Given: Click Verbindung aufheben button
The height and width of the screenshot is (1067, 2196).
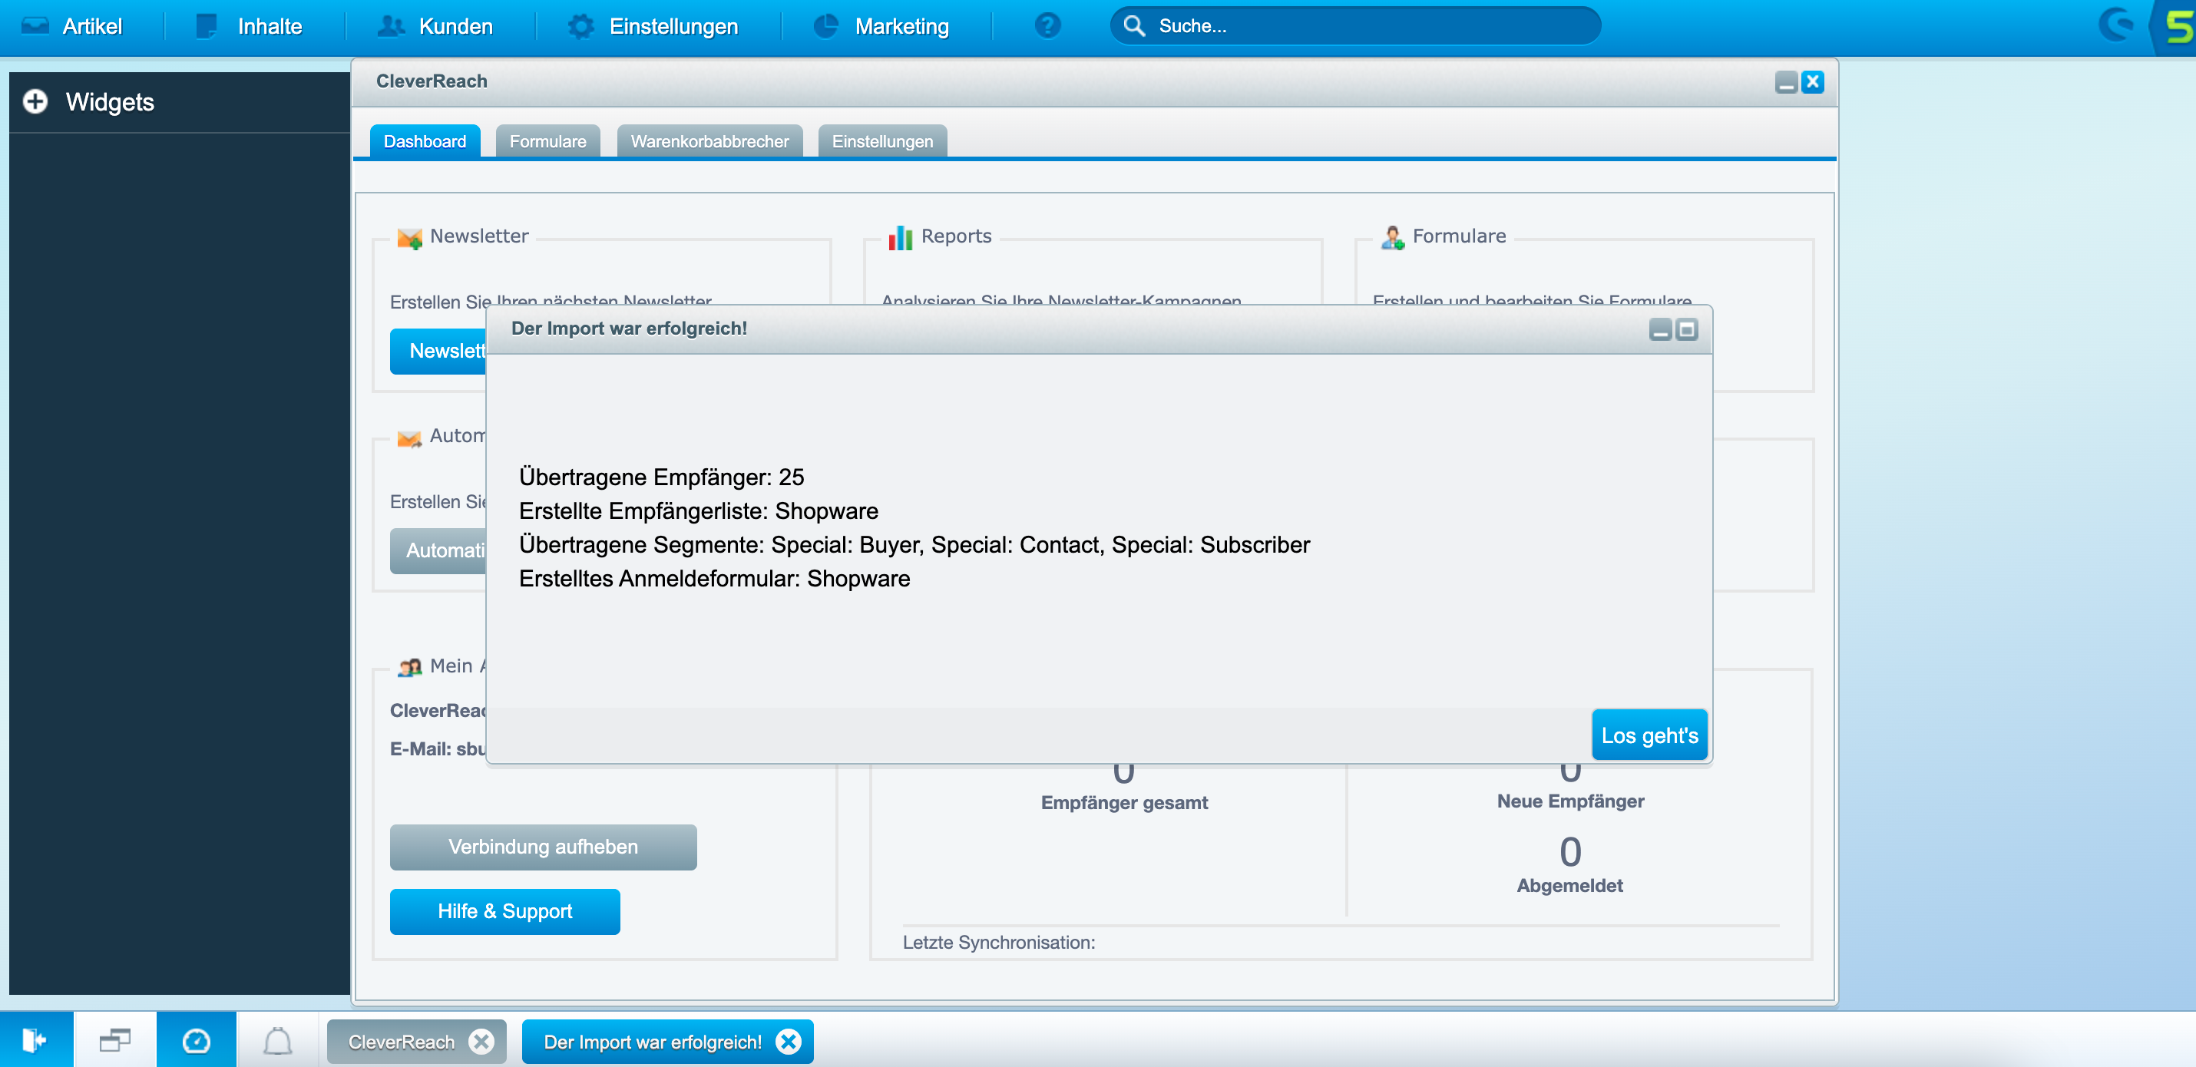Looking at the screenshot, I should click(543, 846).
